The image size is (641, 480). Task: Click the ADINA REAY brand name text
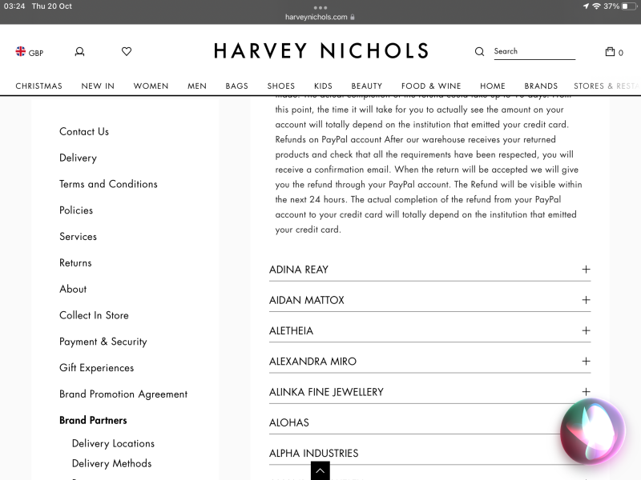point(299,270)
